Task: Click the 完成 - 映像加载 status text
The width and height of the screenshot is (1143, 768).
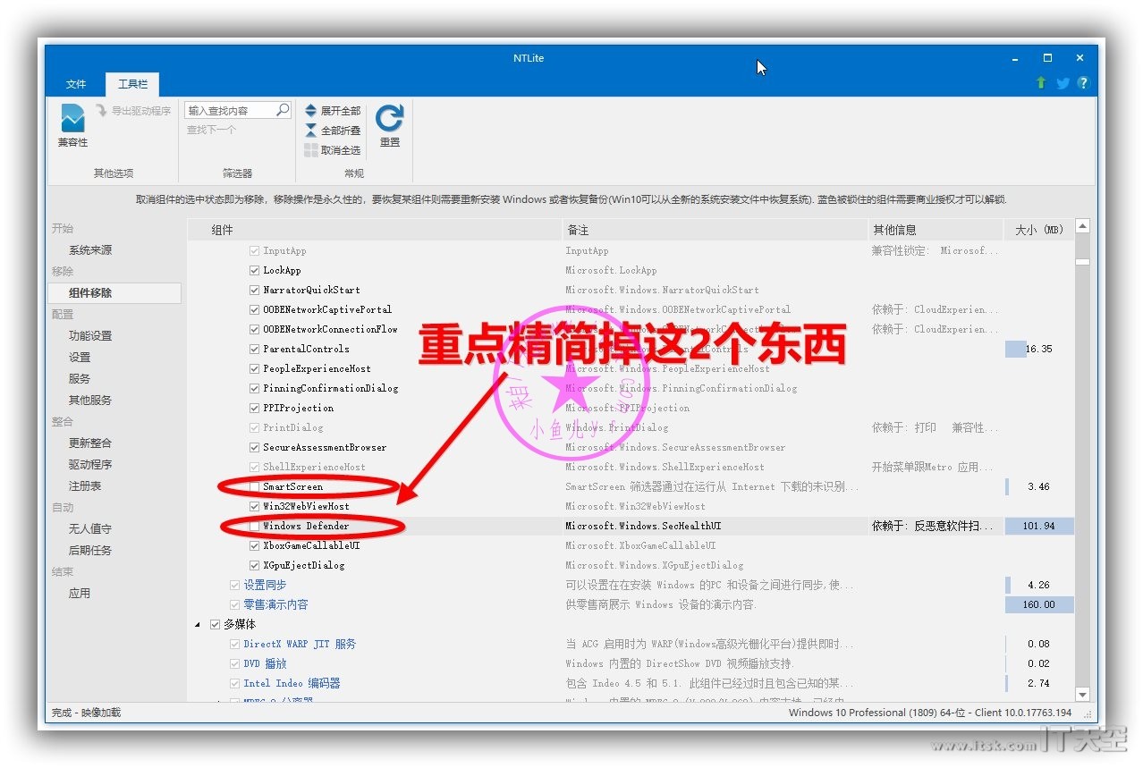Action: click(x=86, y=713)
